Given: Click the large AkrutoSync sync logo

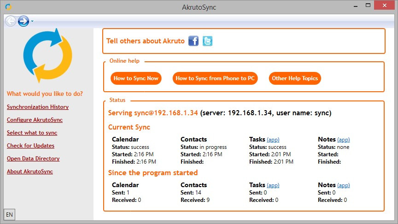Looking at the screenshot, I should (x=47, y=55).
